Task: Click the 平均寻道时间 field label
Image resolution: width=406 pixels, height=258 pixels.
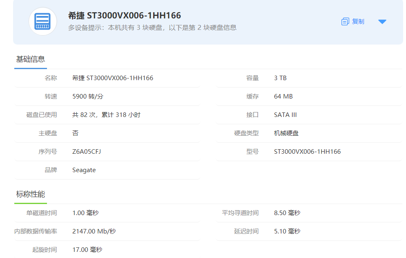Action: [240, 213]
